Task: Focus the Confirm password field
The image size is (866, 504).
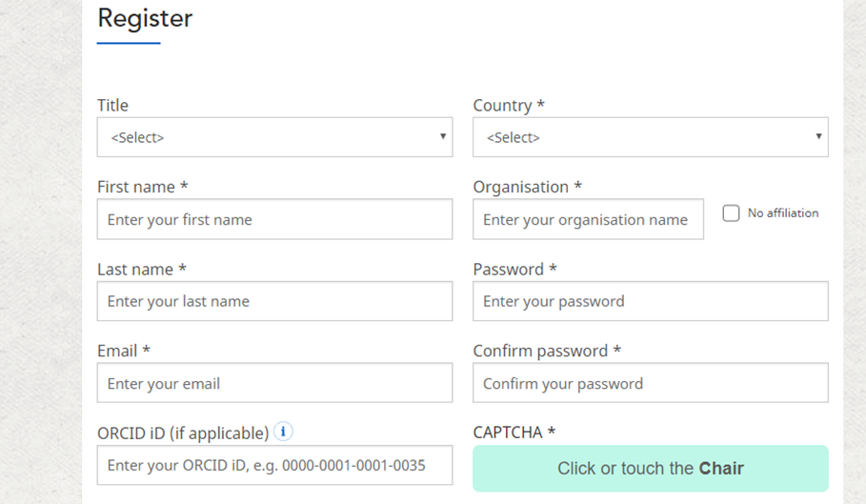Action: coord(650,383)
